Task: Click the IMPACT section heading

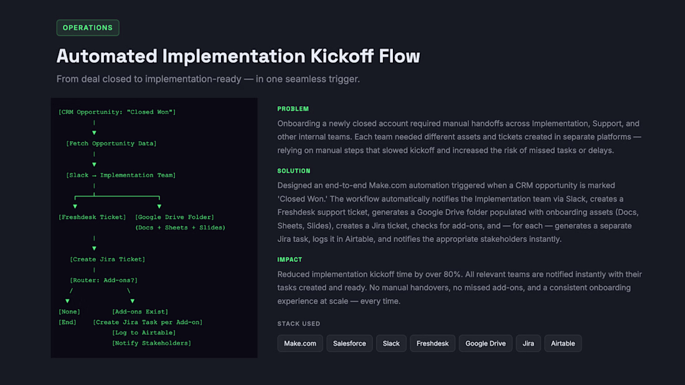Action: coord(290,259)
